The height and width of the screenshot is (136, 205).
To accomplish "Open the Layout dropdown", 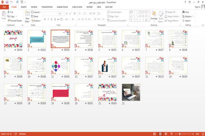I will point(36,12).
